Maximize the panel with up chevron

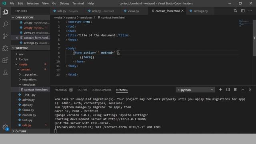243,90
